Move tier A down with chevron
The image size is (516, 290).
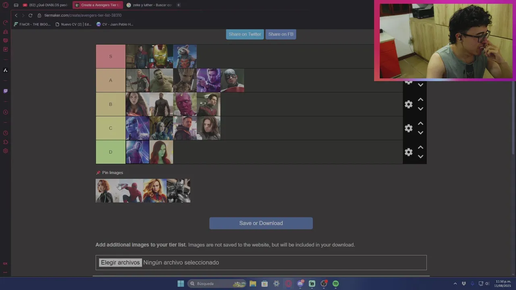[x=420, y=85]
